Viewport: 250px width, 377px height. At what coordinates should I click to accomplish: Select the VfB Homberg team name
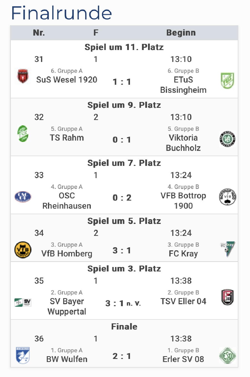pos(67,254)
